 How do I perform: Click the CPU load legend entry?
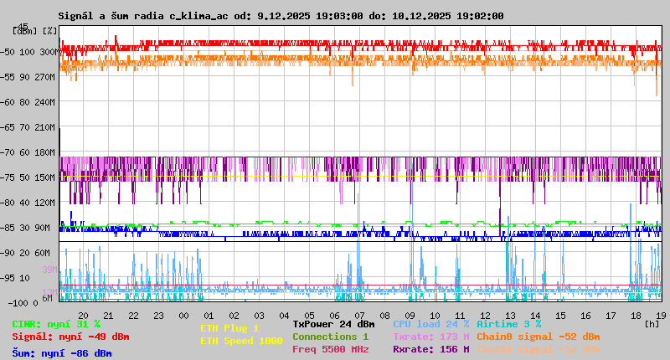pos(430,324)
